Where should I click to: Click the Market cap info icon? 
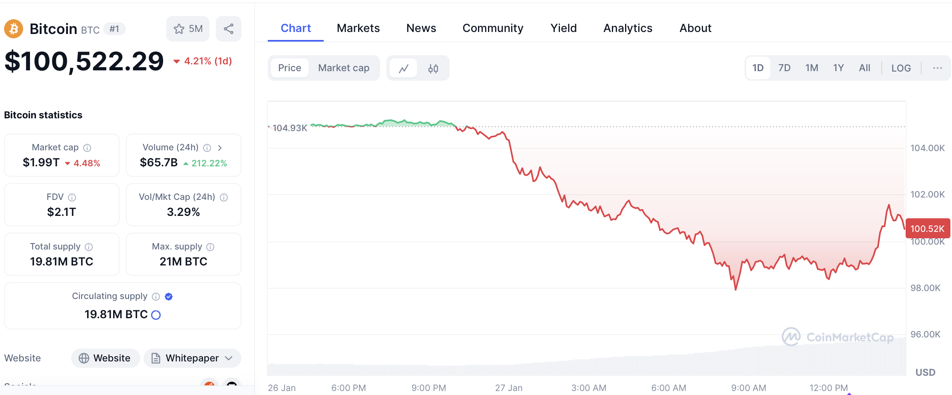click(x=87, y=148)
